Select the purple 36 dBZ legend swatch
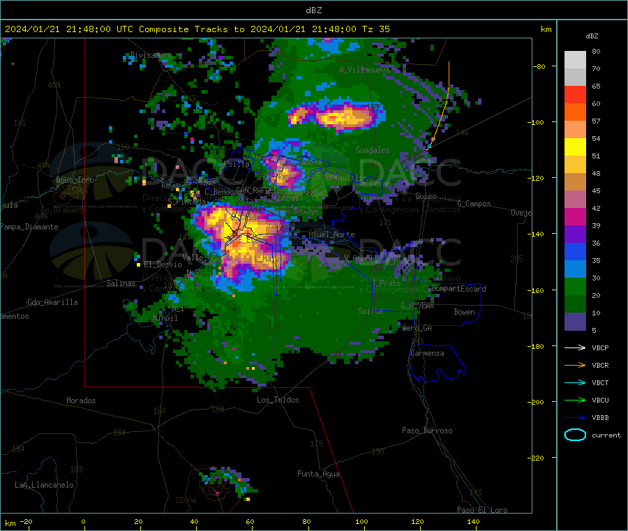 click(575, 234)
